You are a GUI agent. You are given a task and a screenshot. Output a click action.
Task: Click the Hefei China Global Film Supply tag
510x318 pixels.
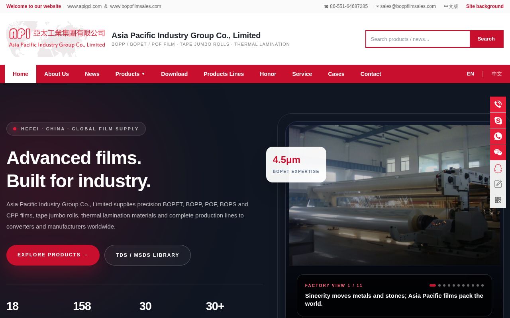76,129
